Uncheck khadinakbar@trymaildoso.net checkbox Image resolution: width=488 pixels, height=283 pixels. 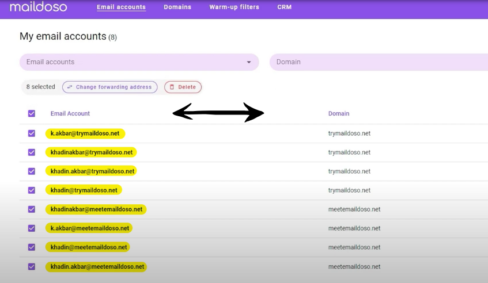pos(32,152)
